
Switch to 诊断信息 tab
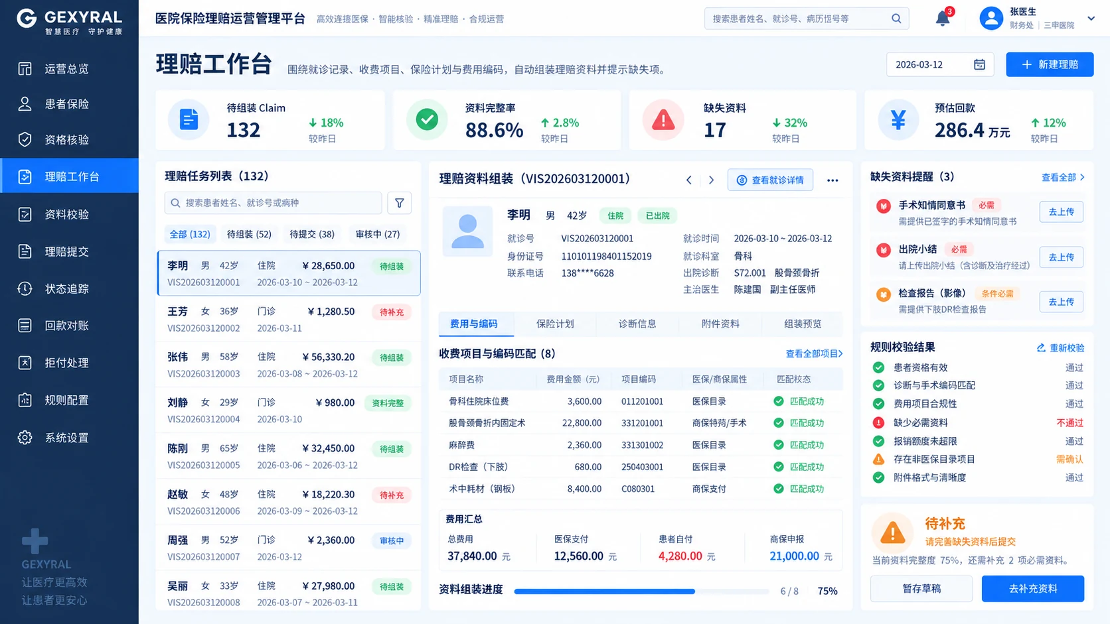pyautogui.click(x=637, y=324)
